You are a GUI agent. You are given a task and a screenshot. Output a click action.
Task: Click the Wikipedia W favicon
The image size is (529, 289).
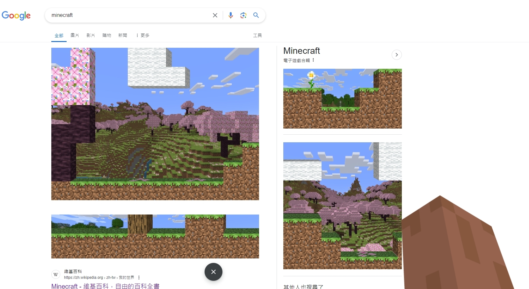[56, 274]
